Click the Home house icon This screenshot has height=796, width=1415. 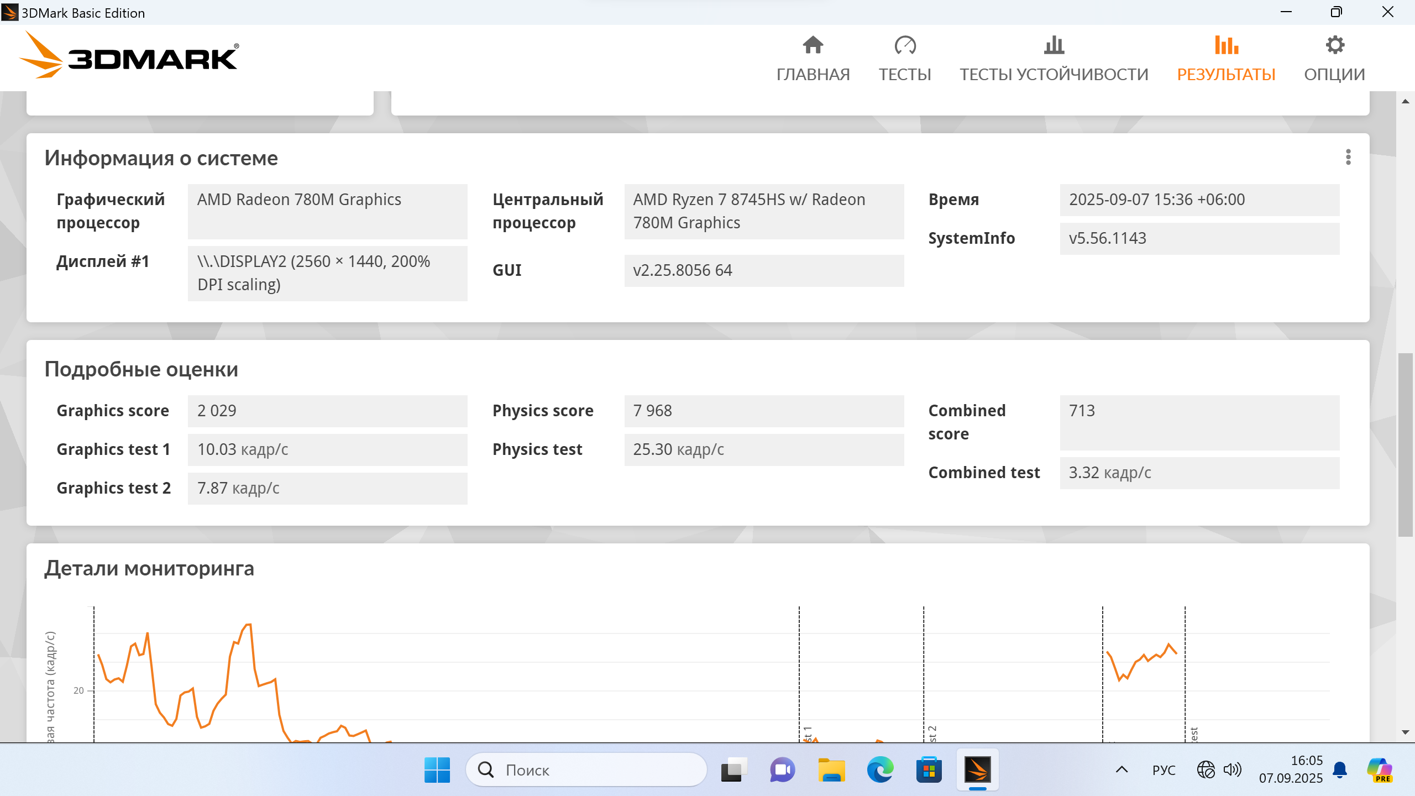(x=813, y=45)
